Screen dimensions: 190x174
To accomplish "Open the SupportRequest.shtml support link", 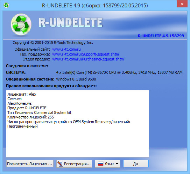I will pos(86,54).
